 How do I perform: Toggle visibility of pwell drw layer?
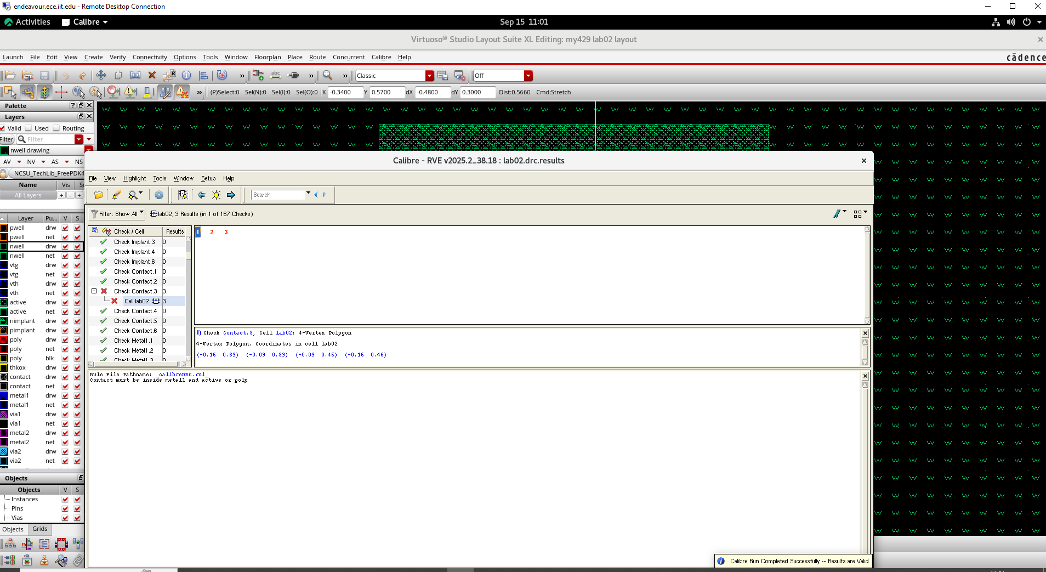[x=65, y=228]
